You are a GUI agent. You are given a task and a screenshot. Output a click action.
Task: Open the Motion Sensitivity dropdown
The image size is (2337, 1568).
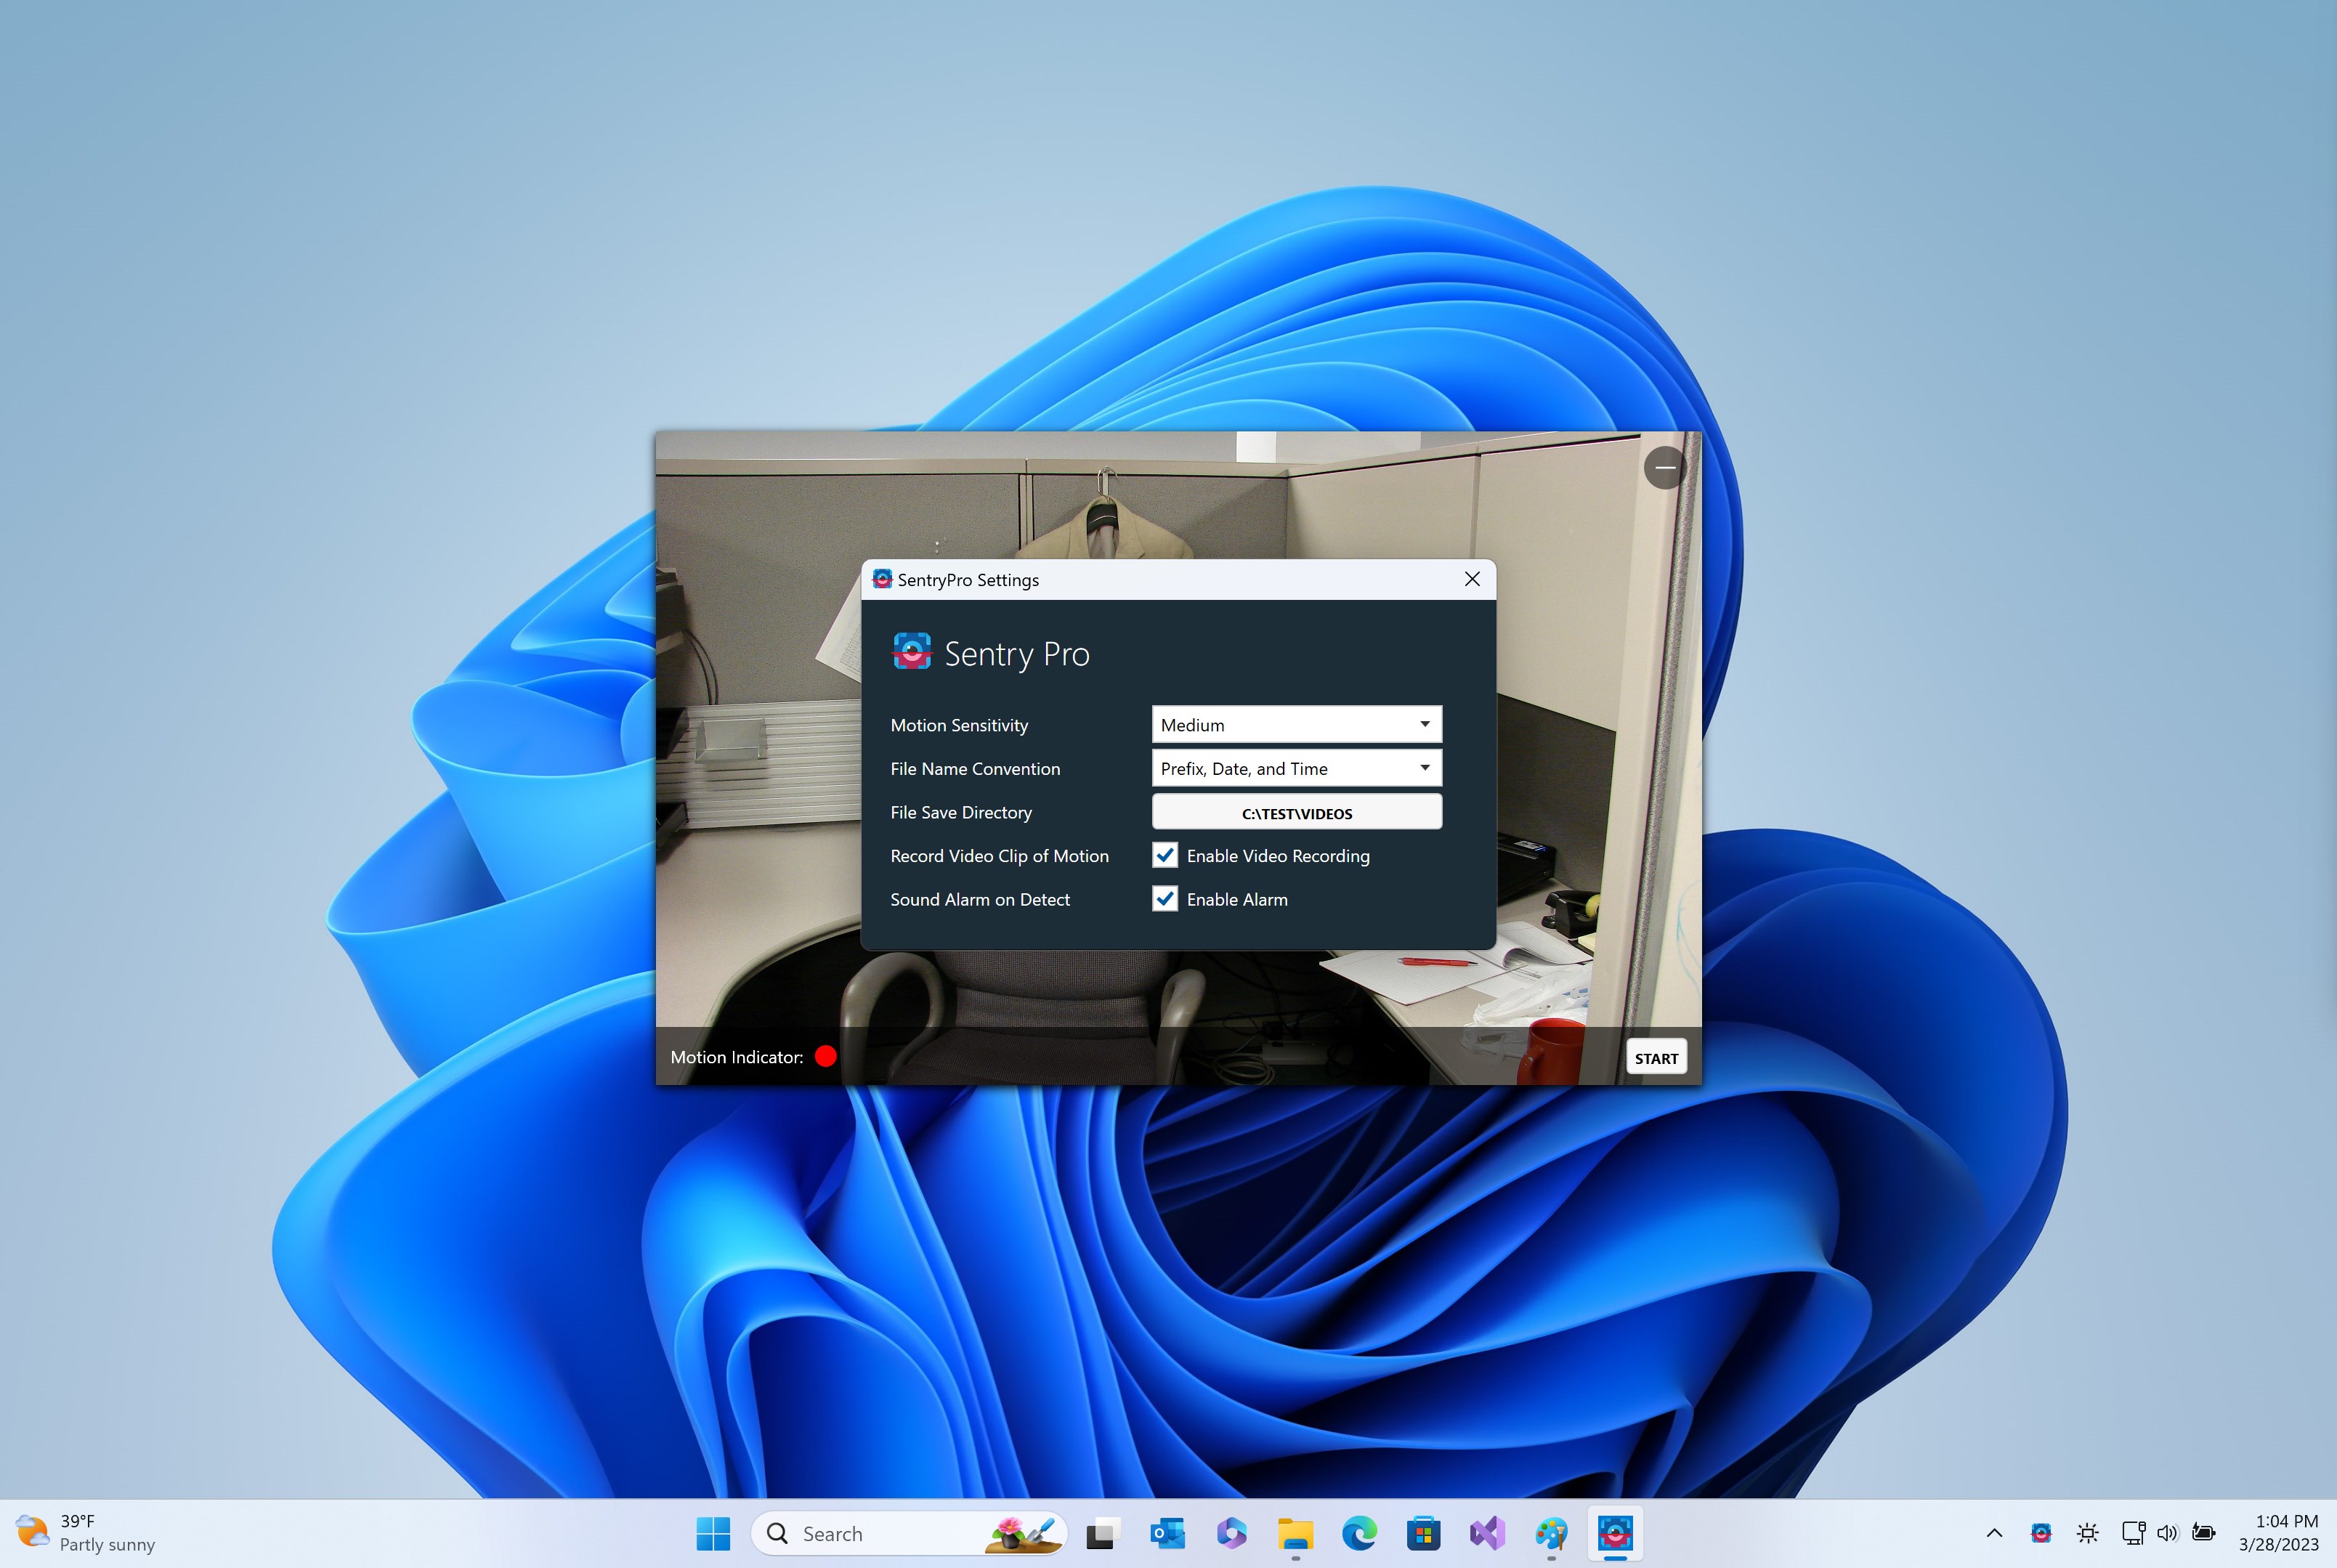click(x=1295, y=724)
